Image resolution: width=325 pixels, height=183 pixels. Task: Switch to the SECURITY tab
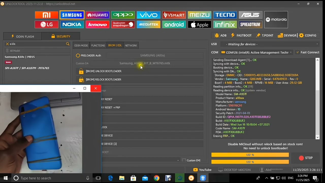coord(61,36)
